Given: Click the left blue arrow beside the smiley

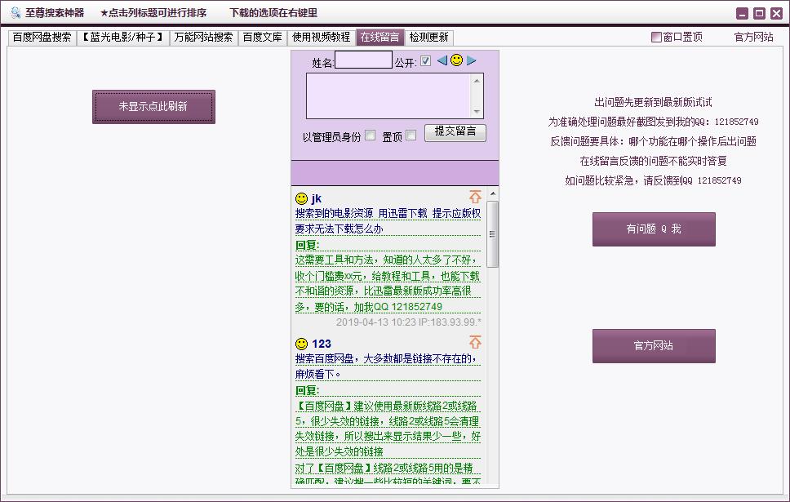Looking at the screenshot, I should point(442,60).
